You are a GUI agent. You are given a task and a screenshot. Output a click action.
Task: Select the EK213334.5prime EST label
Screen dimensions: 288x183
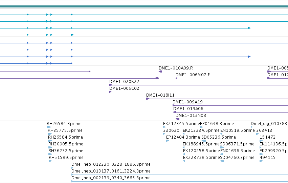tap(201, 130)
